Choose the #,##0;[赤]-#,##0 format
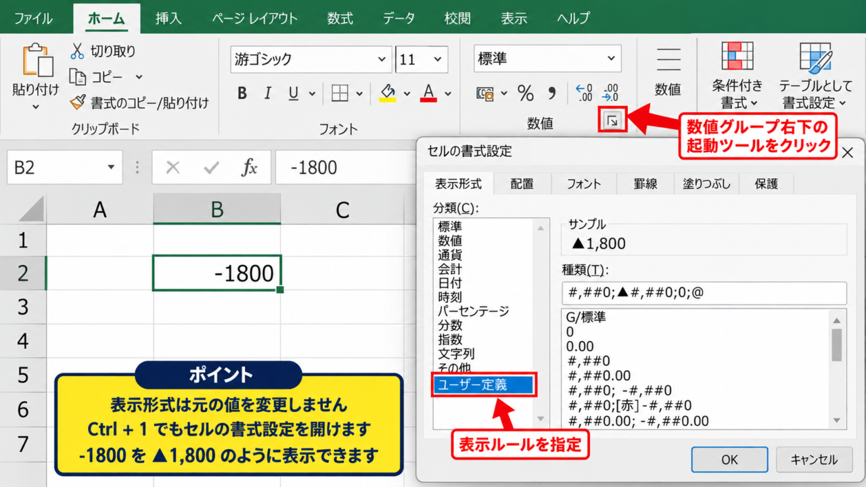This screenshot has height=487, width=866. [629, 406]
